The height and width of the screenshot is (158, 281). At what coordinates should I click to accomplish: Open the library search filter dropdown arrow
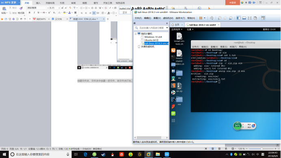coord(167,28)
